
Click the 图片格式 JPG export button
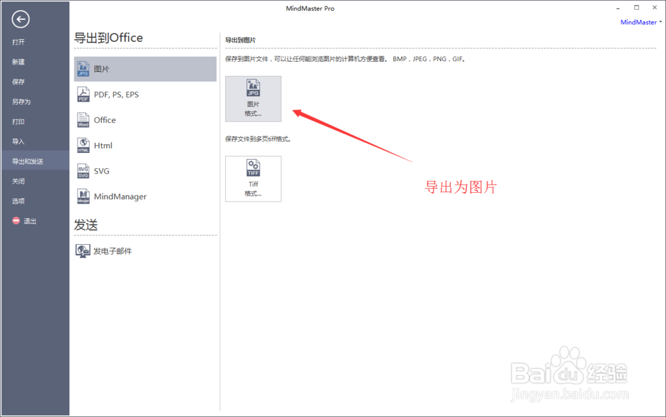click(253, 99)
